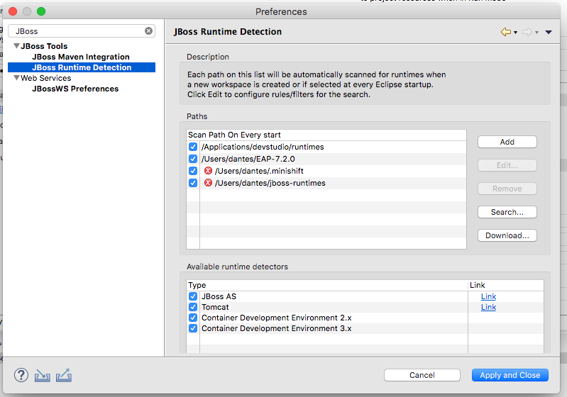Open the JBoss AS Link

coord(488,296)
